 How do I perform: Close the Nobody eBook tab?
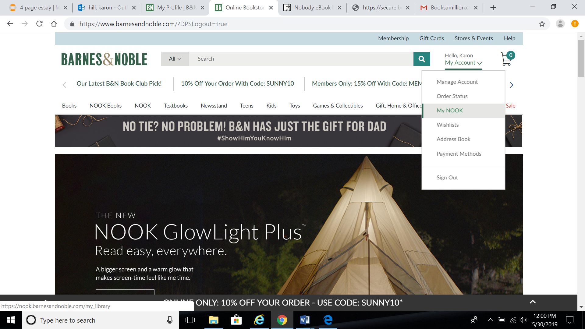pos(339,8)
